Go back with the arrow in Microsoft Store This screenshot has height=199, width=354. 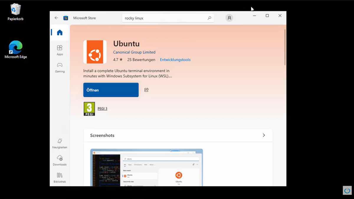click(56, 18)
